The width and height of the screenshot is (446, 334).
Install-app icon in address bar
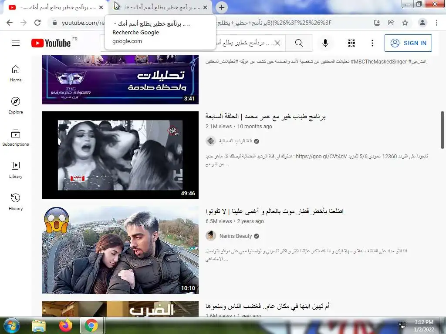[x=377, y=23]
